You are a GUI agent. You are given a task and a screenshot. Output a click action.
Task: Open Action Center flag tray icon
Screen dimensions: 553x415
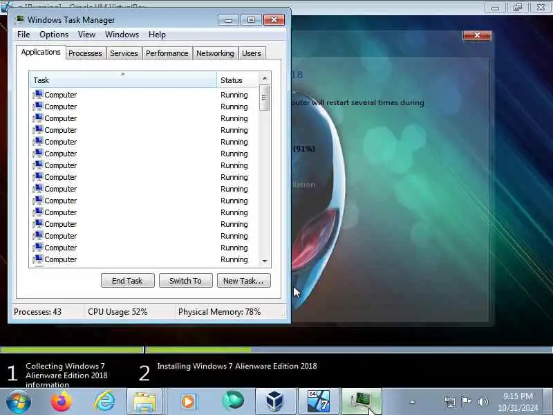coord(466,402)
